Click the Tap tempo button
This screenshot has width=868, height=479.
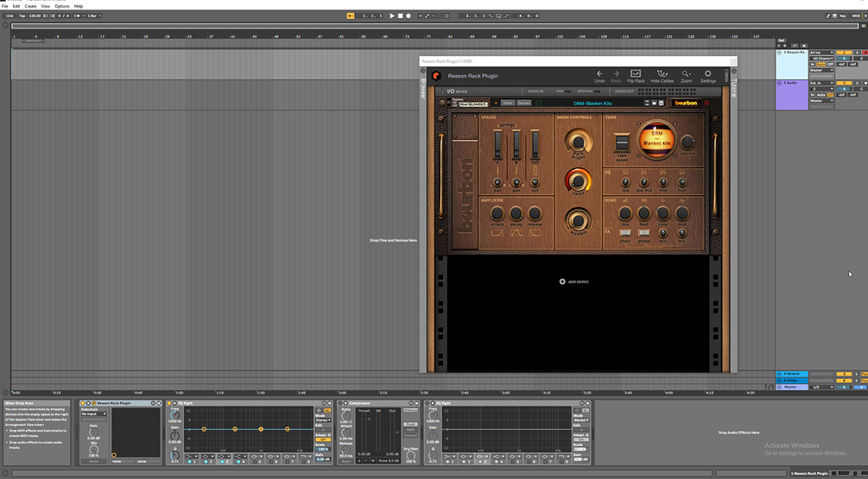(22, 16)
